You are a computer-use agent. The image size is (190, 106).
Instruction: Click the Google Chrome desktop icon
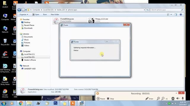[5, 93]
